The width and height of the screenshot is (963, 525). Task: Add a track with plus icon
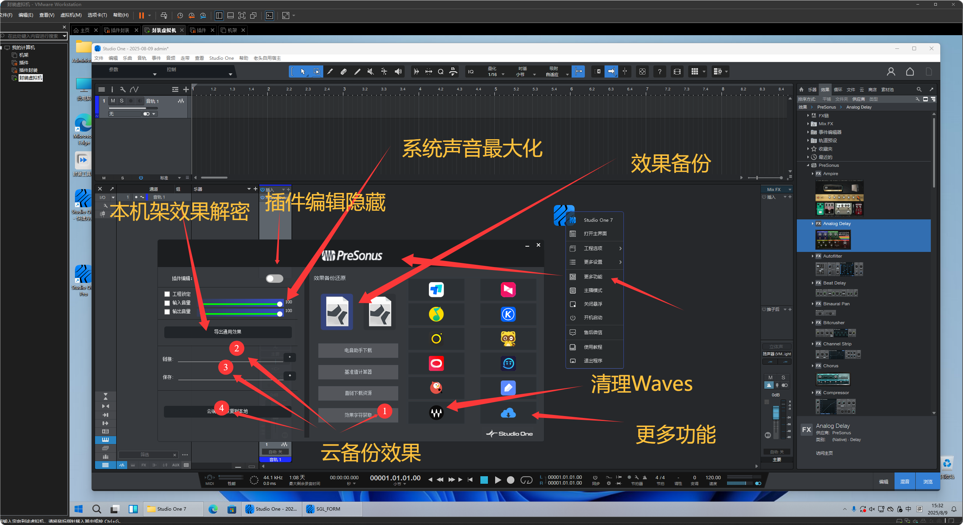pos(186,90)
